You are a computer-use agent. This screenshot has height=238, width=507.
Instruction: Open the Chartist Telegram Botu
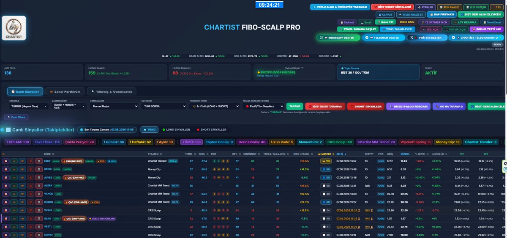point(476,37)
